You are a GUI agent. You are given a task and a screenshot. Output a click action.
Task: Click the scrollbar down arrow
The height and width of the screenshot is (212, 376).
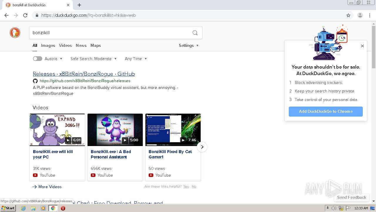374,201
